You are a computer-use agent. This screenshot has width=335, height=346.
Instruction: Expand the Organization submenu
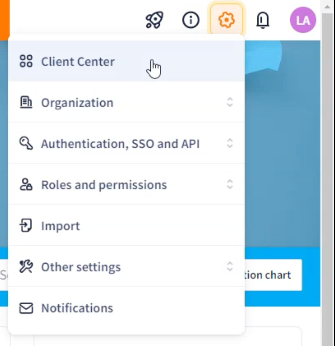[x=230, y=103]
